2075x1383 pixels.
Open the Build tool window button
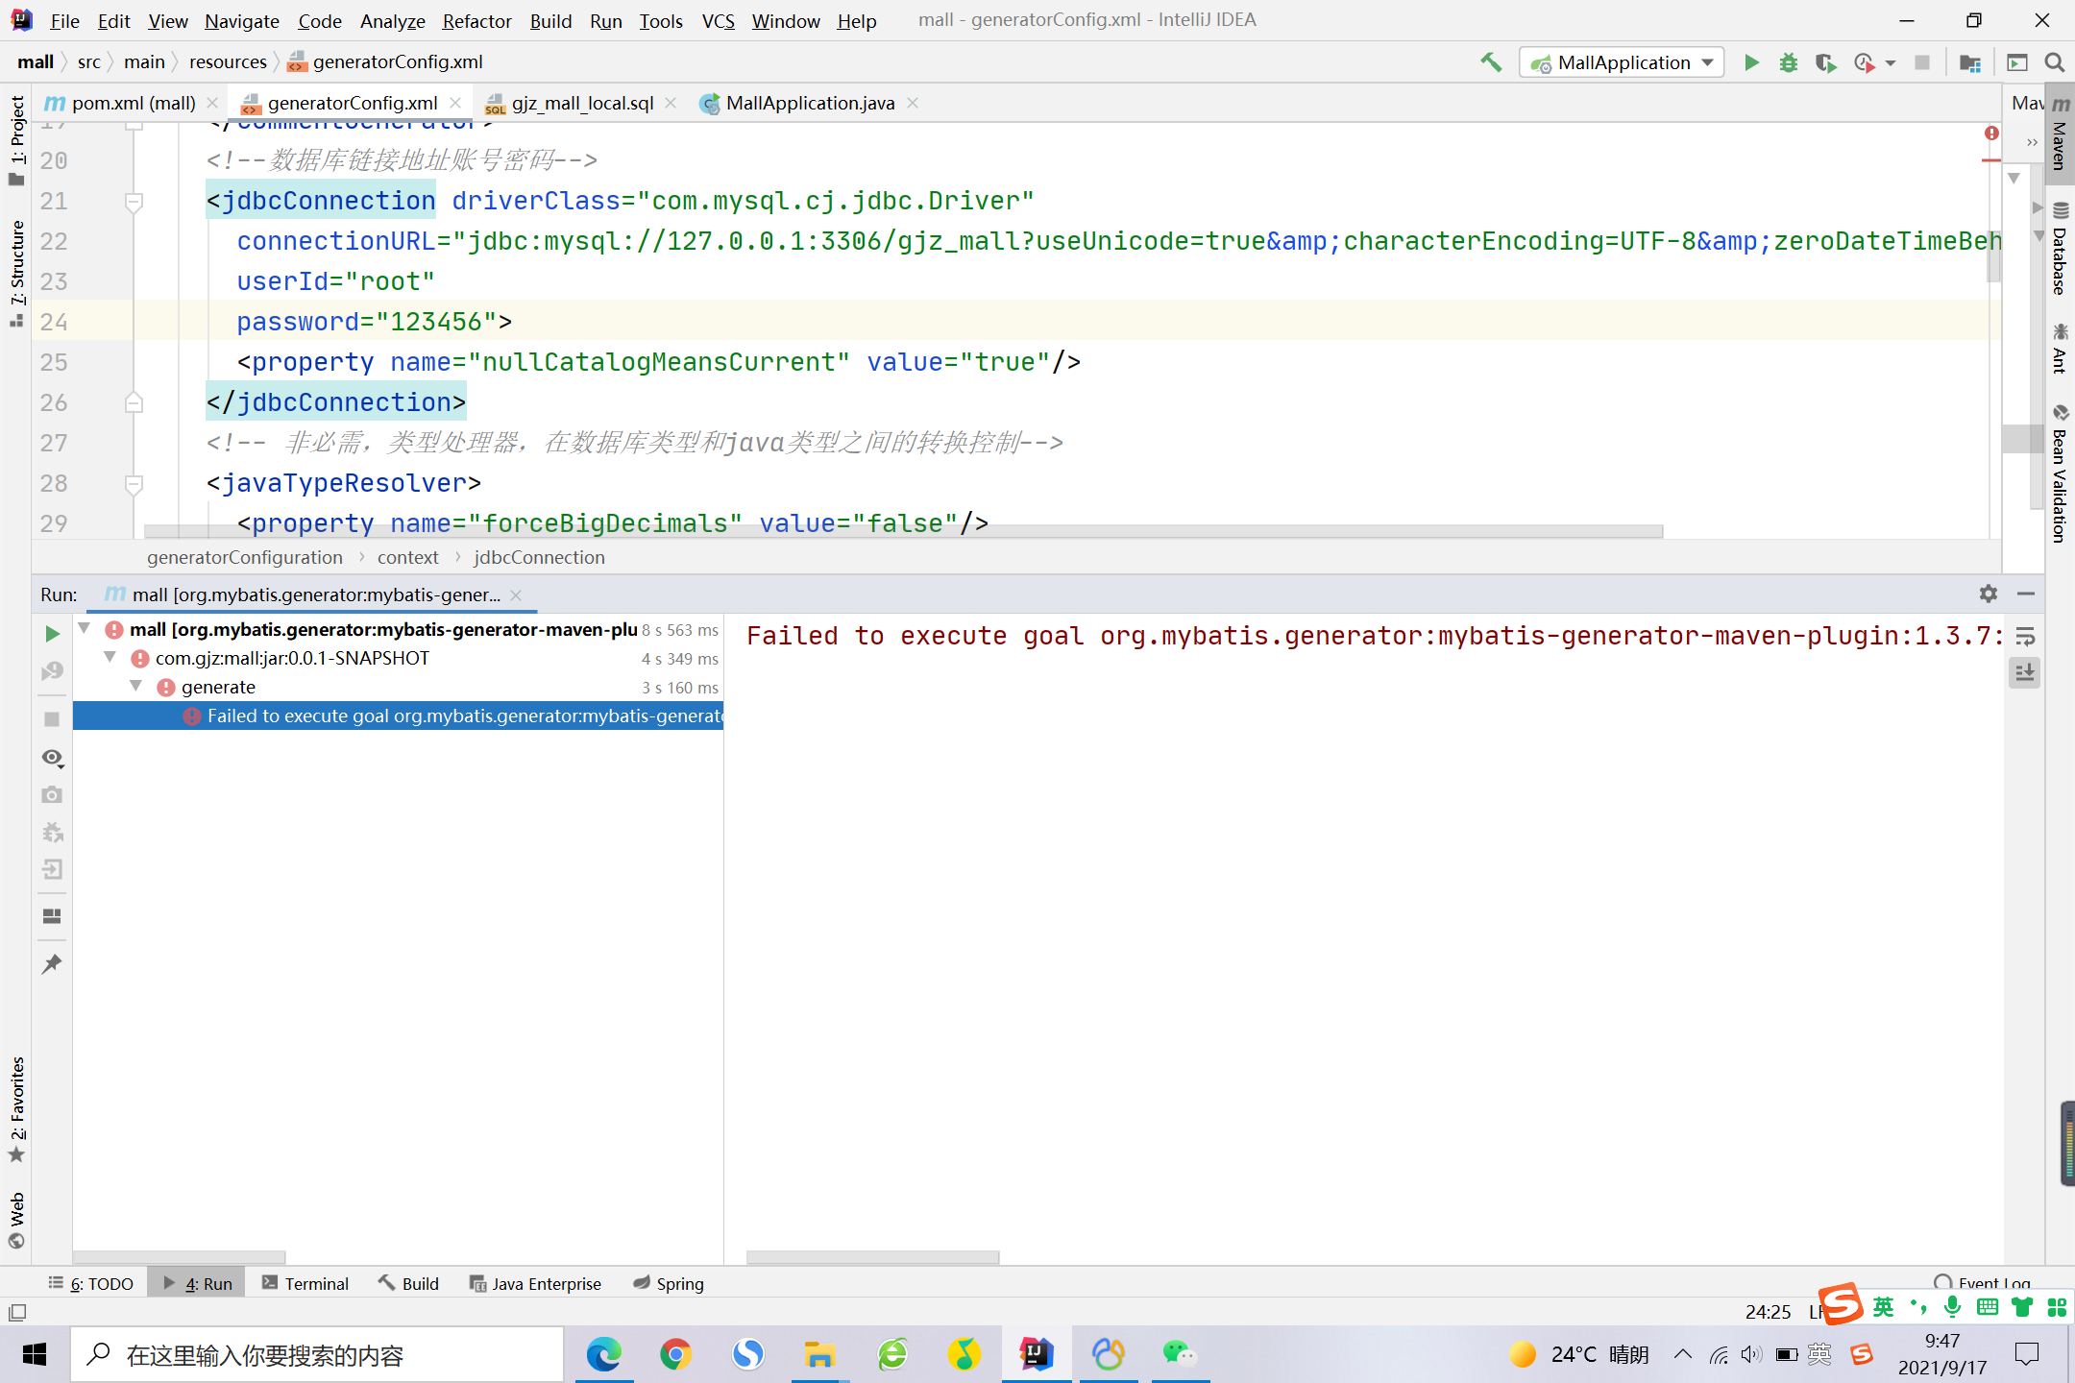(x=408, y=1283)
